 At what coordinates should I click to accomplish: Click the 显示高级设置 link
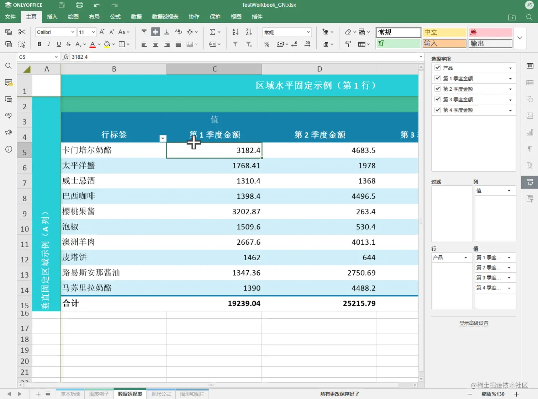tap(474, 323)
